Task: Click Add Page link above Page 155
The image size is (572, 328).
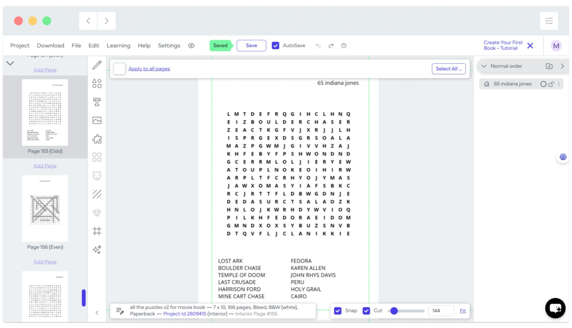Action: click(45, 70)
